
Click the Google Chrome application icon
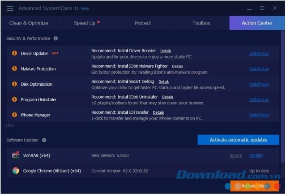[16, 170]
